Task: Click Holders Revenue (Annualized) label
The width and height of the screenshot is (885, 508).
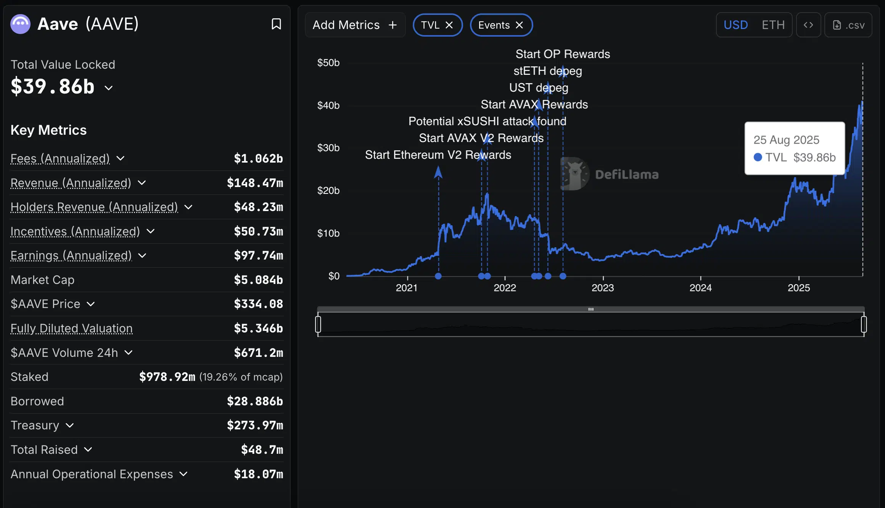Action: 94,207
